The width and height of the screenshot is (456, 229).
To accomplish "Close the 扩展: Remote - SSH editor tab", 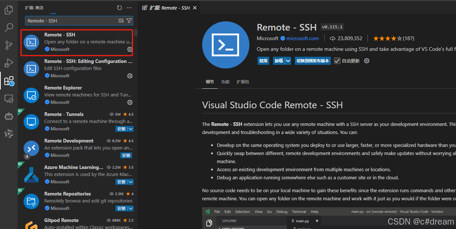I will (x=195, y=8).
